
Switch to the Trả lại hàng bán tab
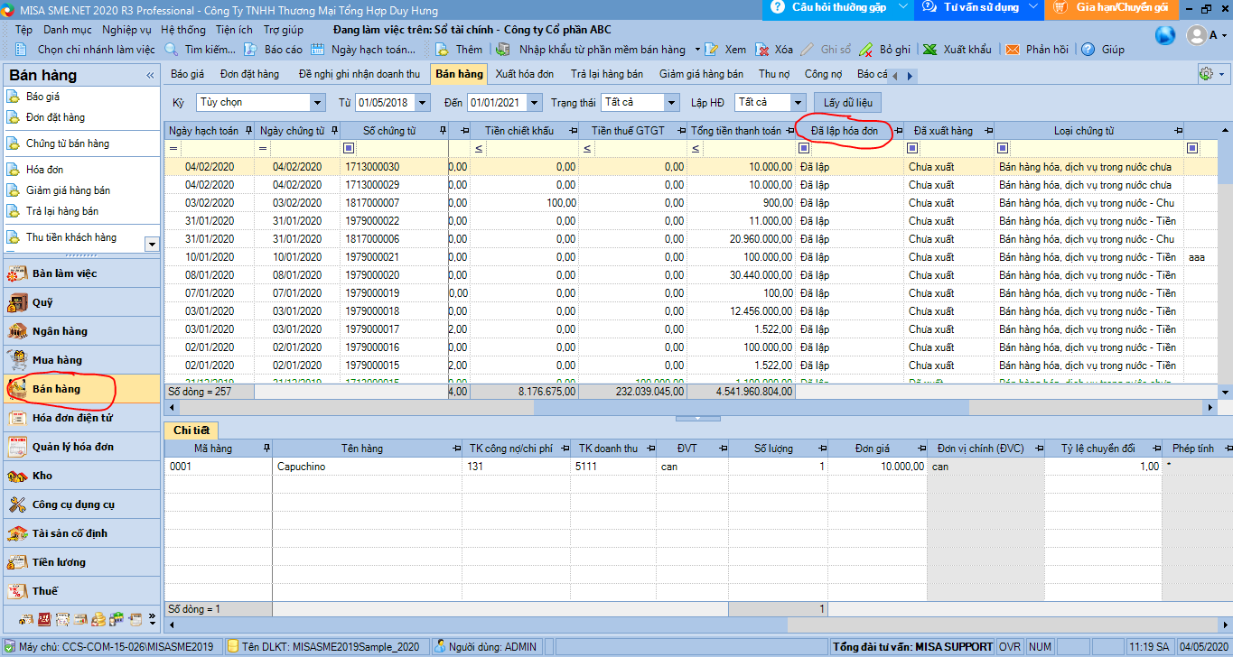(607, 74)
